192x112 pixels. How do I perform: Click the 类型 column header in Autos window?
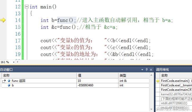(x=134, y=76)
